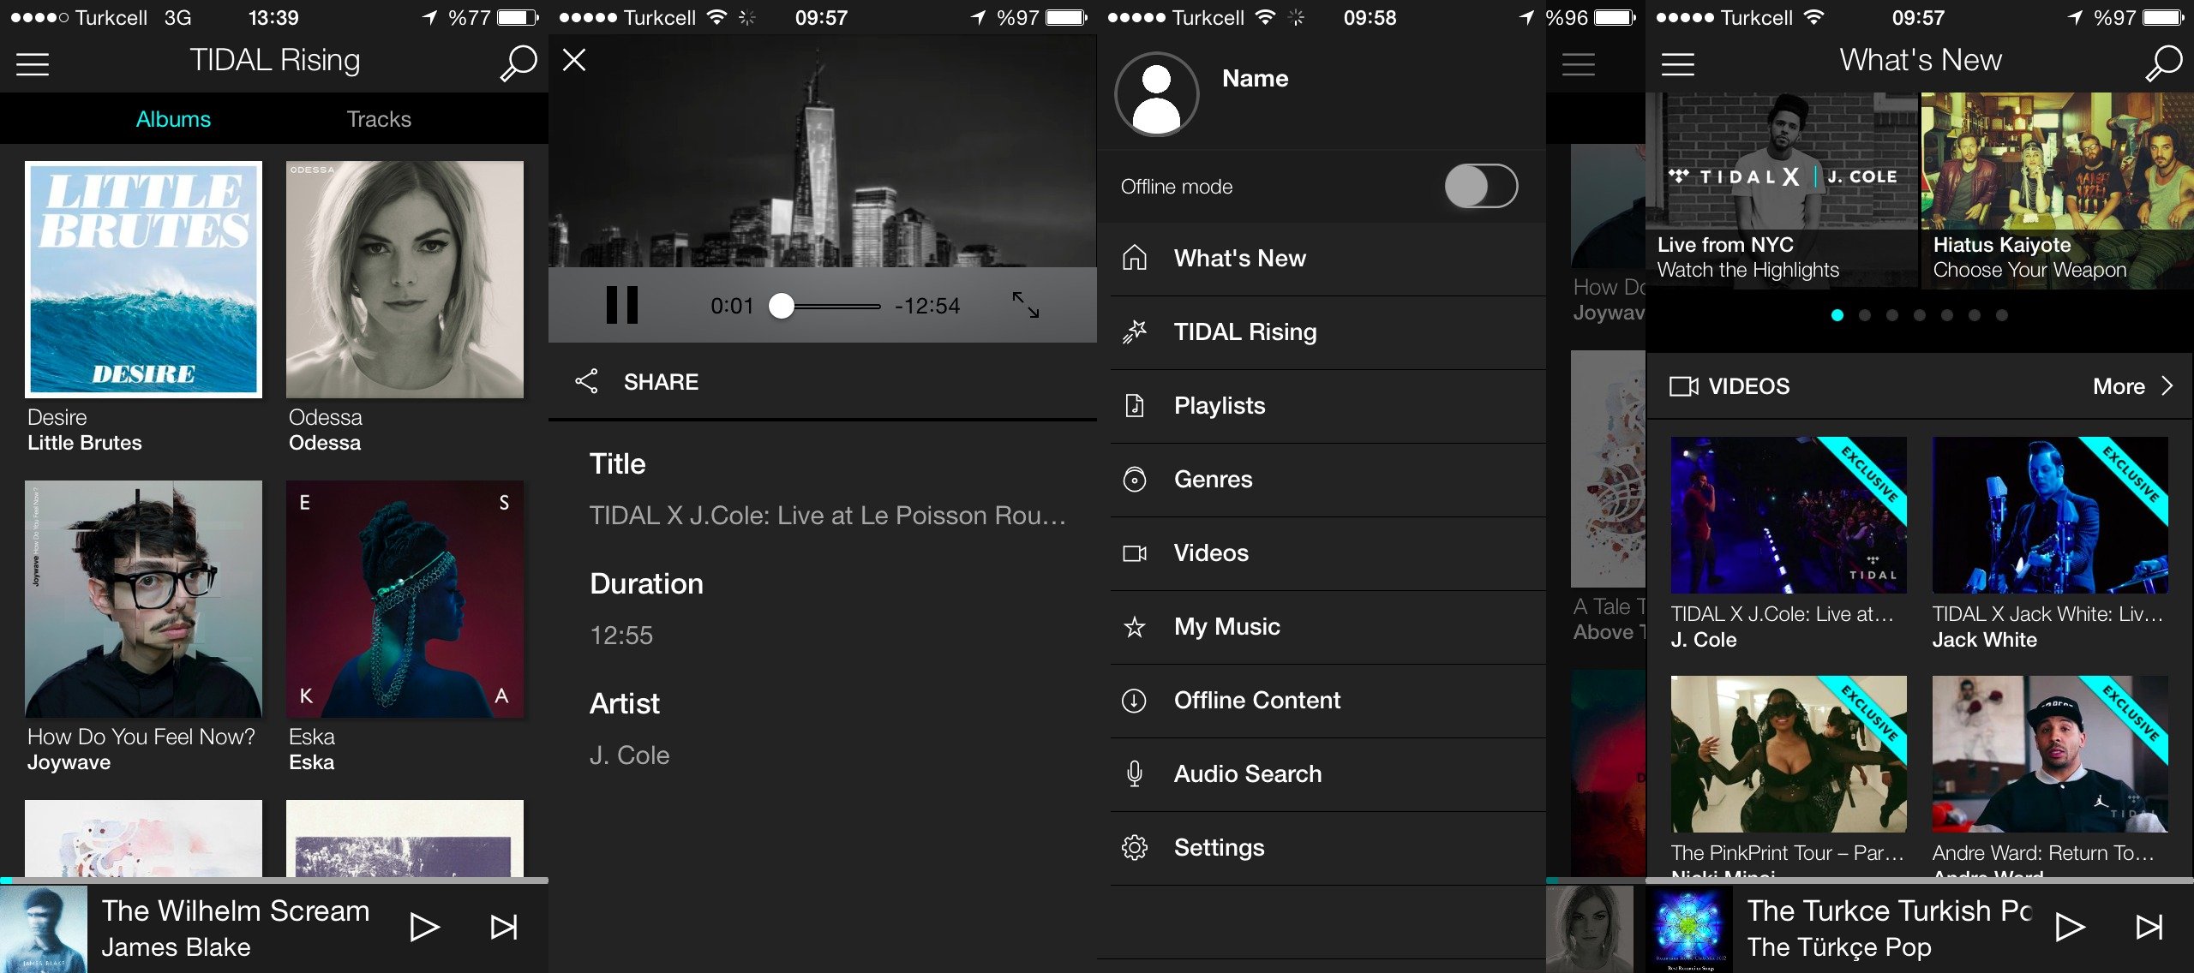
Task: Toggle Offline mode switch
Action: tap(1480, 187)
